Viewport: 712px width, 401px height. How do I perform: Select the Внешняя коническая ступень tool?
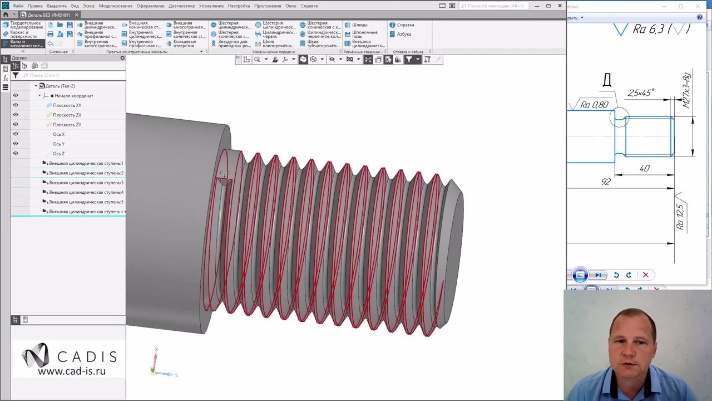(x=141, y=25)
